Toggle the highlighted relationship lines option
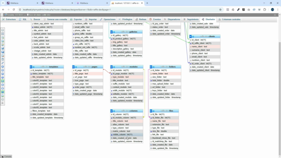This screenshot has height=158, width=281. [x=3, y=92]
